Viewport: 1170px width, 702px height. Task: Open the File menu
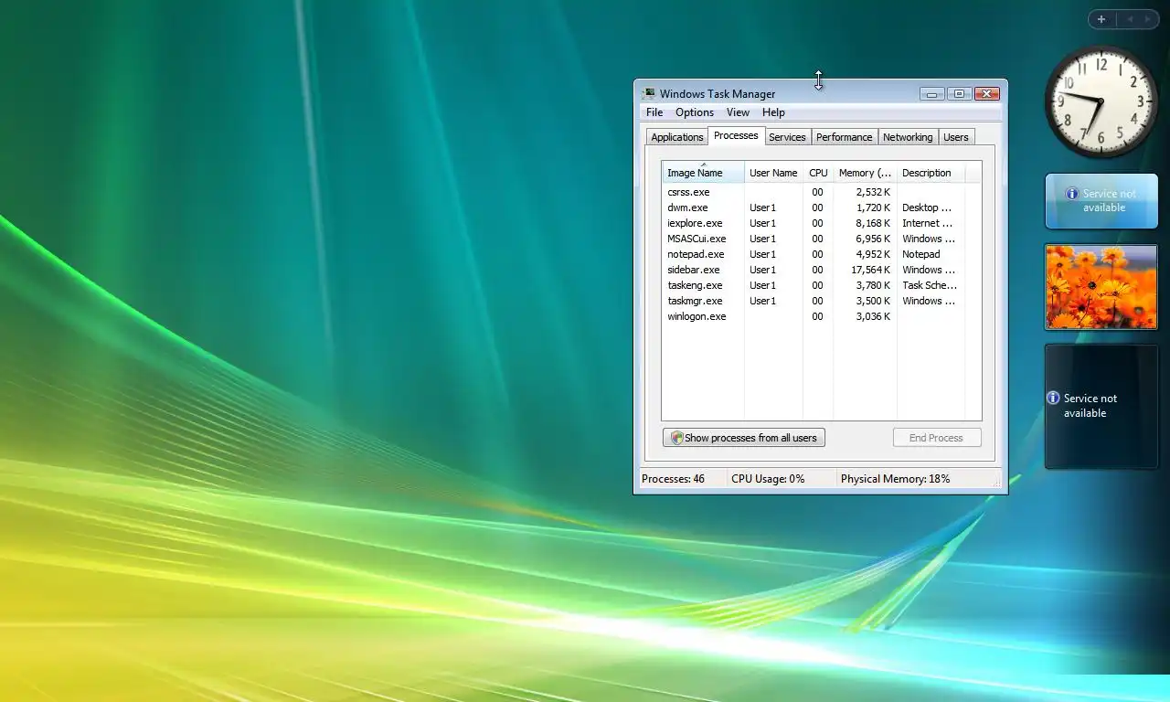tap(654, 112)
